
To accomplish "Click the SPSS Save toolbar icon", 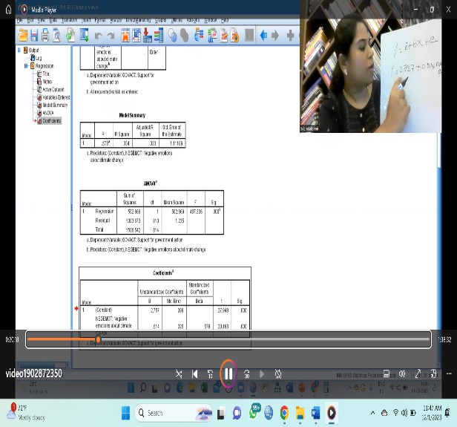I will pos(34,36).
